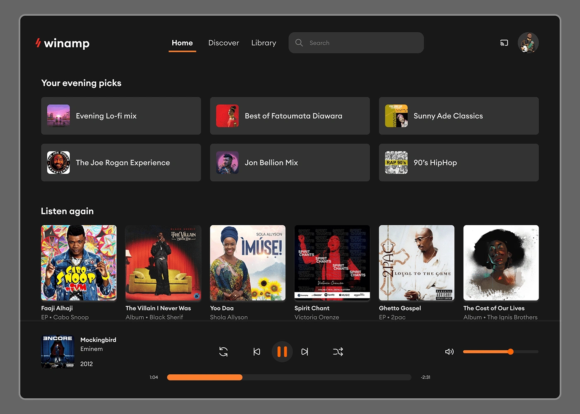Click the 'Eminem' artist name
The width and height of the screenshot is (580, 414).
pyautogui.click(x=92, y=349)
